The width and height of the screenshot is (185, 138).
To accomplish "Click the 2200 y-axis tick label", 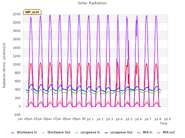I will pyautogui.click(x=17, y=14).
